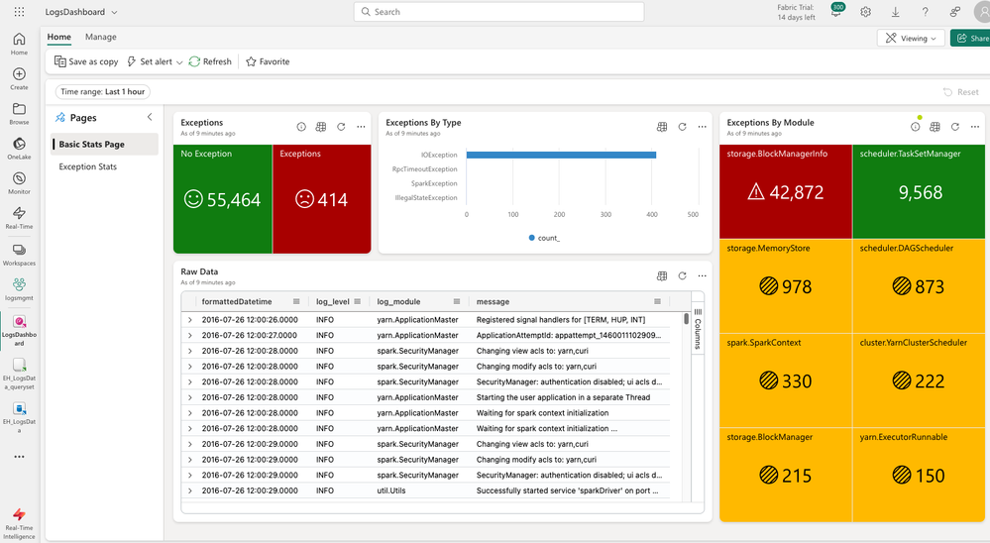
Task: Open formattedDatetime column menu
Action: pyautogui.click(x=296, y=302)
